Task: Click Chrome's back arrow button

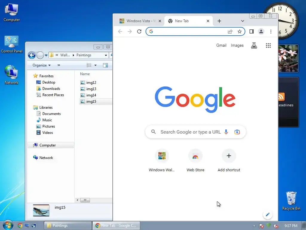Action: tap(120, 31)
